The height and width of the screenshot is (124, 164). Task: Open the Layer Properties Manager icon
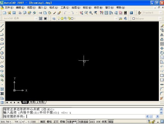(54, 18)
